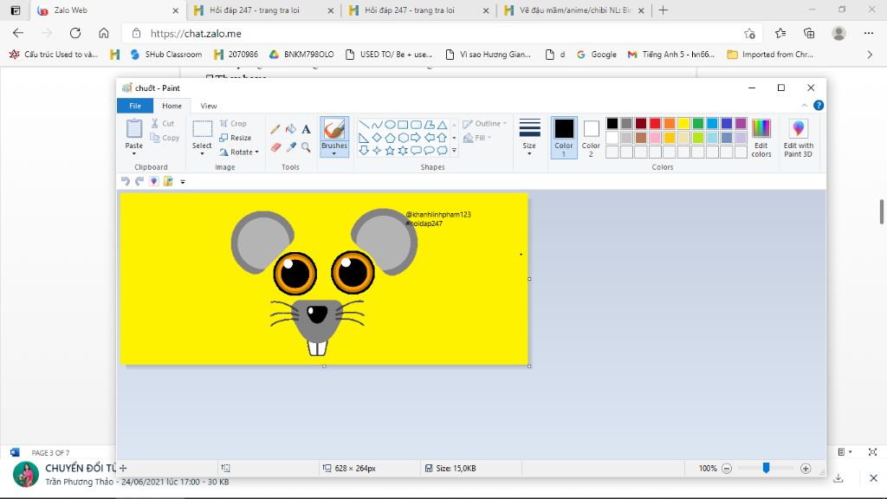
Task: Refresh the browser page
Action: pos(75,34)
